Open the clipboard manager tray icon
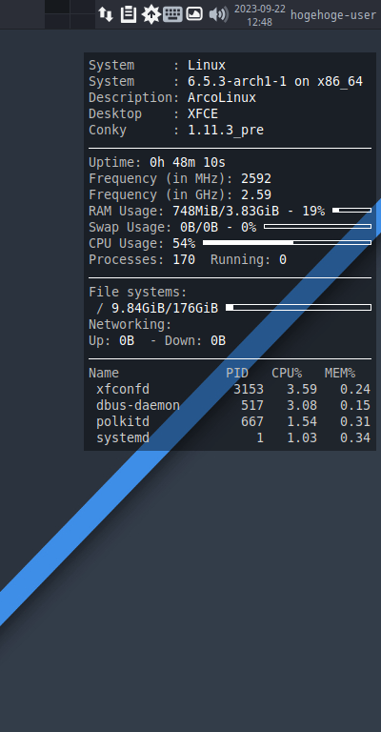 (x=129, y=14)
